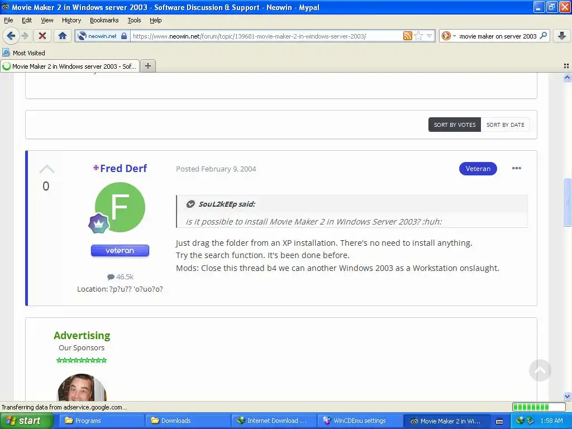Click the scrollbar down arrow
The image size is (572, 429).
(567, 397)
